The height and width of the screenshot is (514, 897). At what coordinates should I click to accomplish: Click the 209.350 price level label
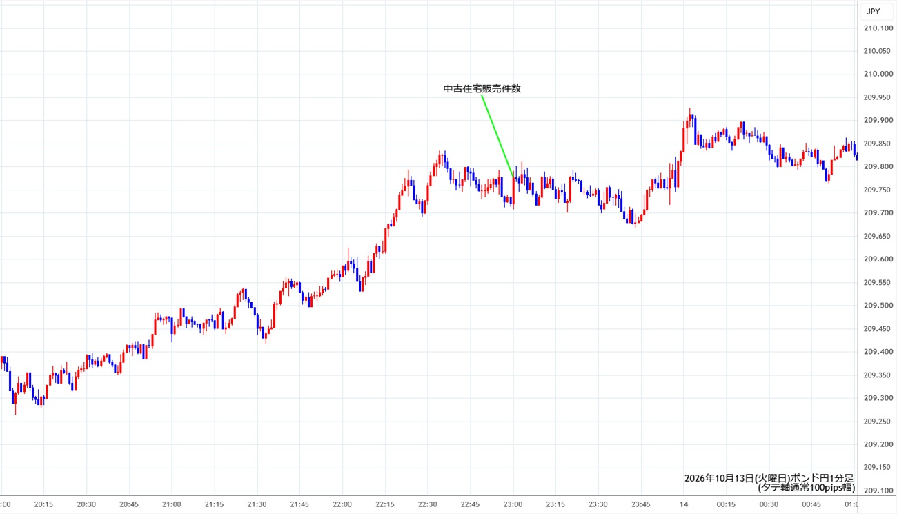click(878, 375)
